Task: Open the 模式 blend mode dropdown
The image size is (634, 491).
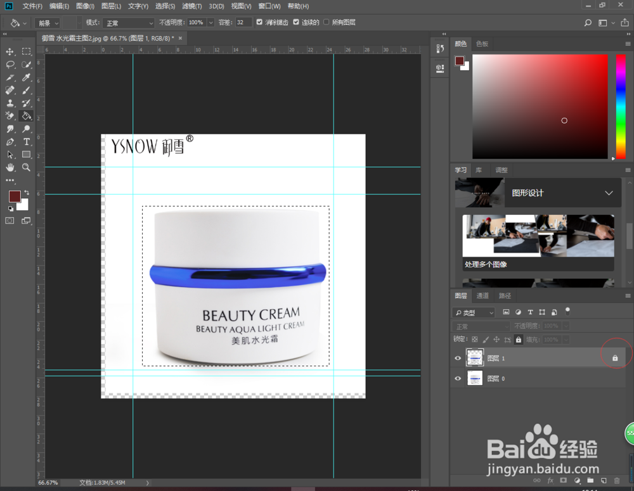Action: click(x=128, y=23)
